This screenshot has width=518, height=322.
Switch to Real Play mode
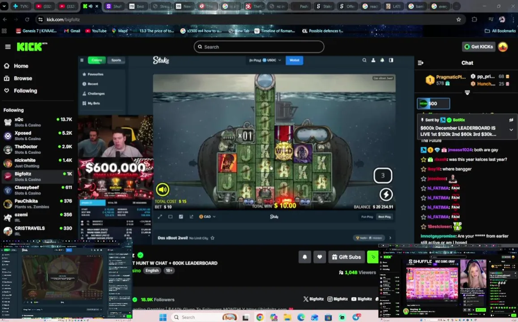click(x=384, y=217)
